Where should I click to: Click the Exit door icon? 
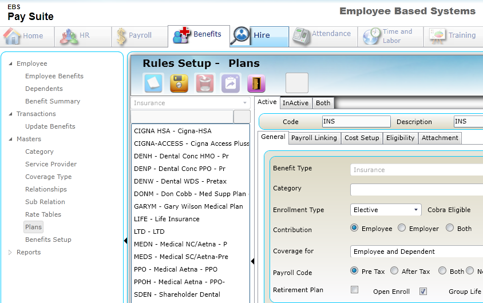tap(256, 83)
